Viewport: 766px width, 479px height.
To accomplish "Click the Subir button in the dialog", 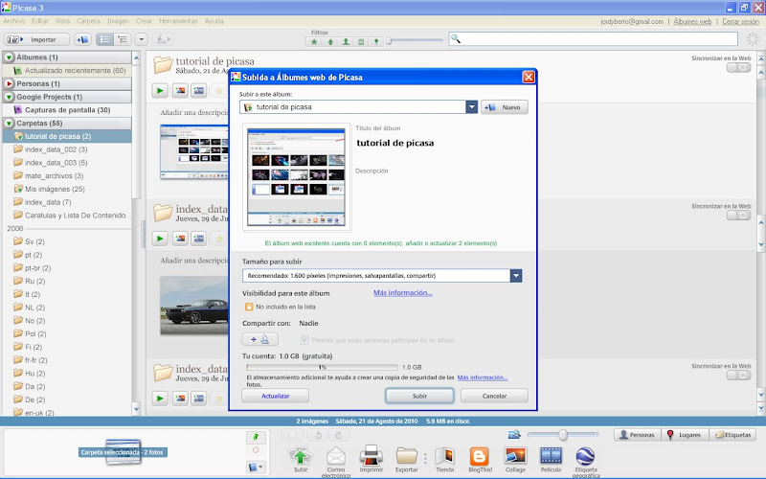I will (419, 396).
